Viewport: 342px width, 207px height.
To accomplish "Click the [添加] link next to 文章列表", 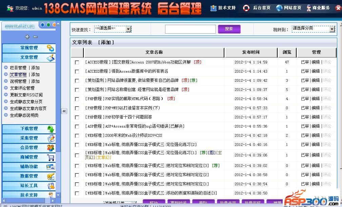I will [x=106, y=42].
